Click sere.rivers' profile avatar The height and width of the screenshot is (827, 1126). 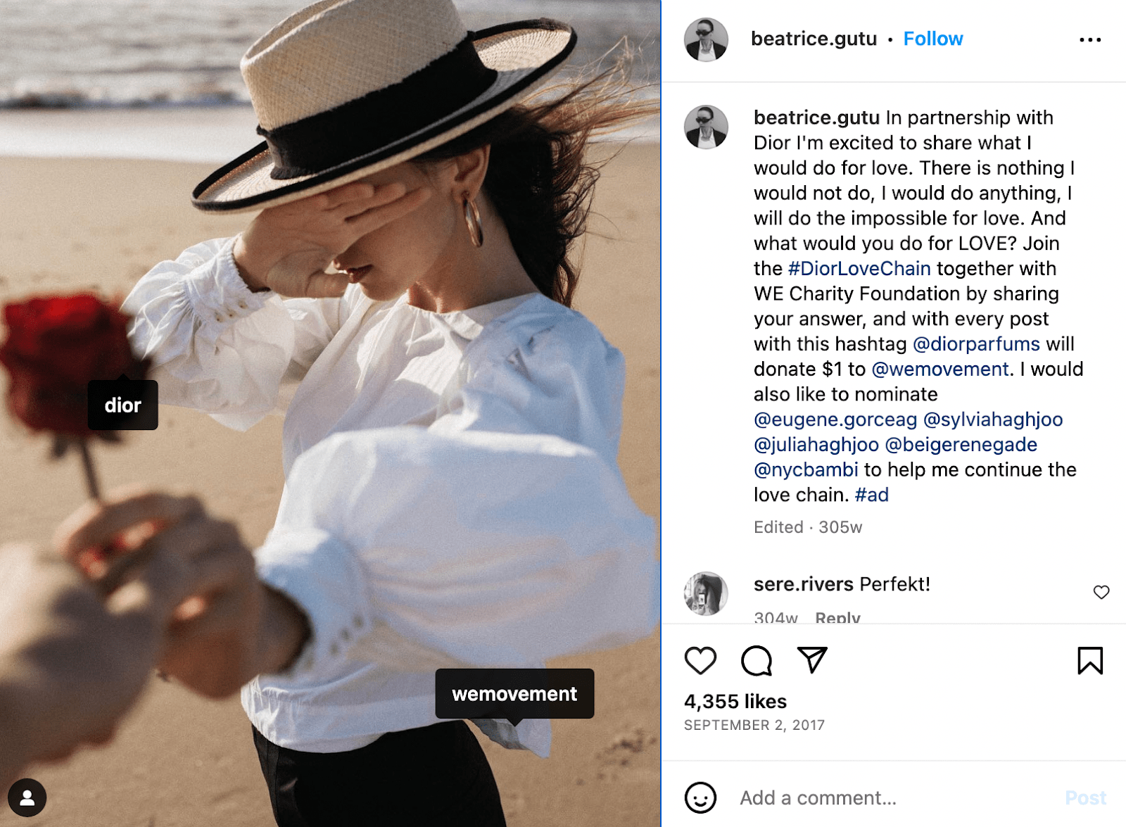pyautogui.click(x=706, y=593)
